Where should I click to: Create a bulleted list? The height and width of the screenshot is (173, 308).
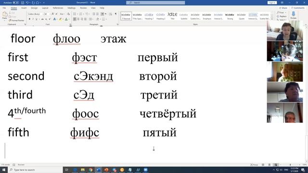[x=75, y=14]
